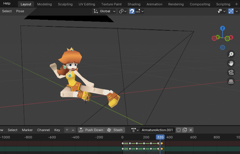Open the viewport Select menu
The width and height of the screenshot is (240, 154).
point(7,11)
